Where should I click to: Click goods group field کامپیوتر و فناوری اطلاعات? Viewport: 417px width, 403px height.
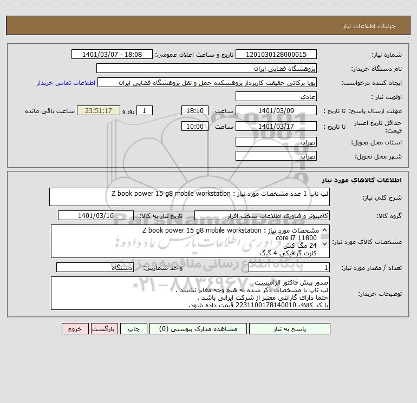[262, 215]
